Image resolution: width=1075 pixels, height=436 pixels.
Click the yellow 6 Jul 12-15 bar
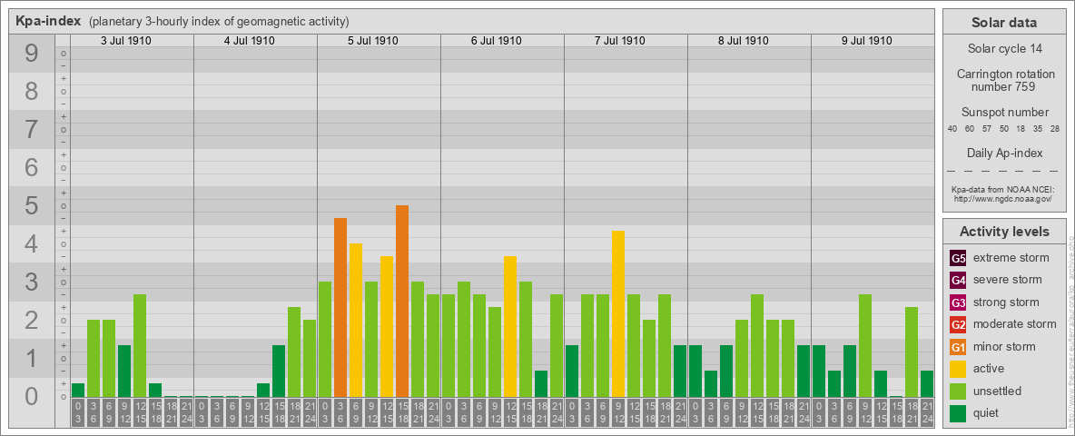[x=510, y=326]
